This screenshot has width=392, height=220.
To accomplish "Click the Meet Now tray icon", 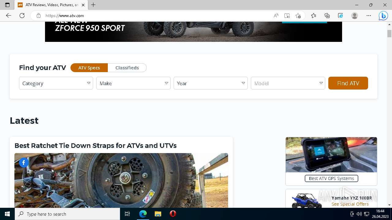I will (x=352, y=214).
